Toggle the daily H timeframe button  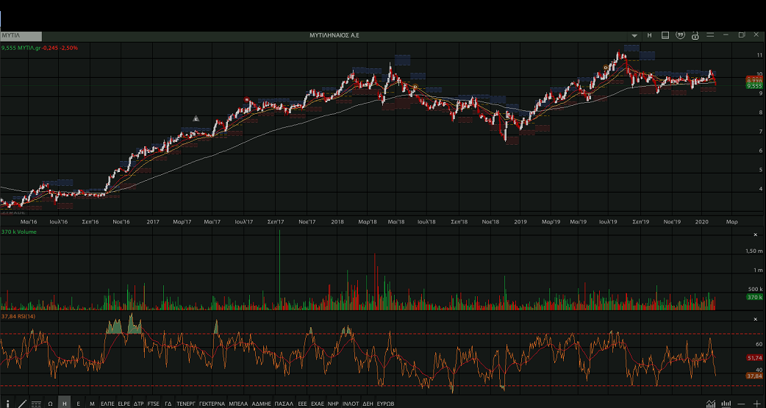64,403
